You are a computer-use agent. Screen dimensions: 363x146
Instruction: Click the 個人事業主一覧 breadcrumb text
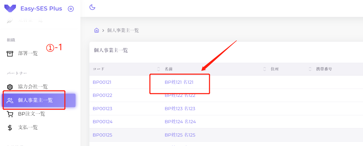123,30
